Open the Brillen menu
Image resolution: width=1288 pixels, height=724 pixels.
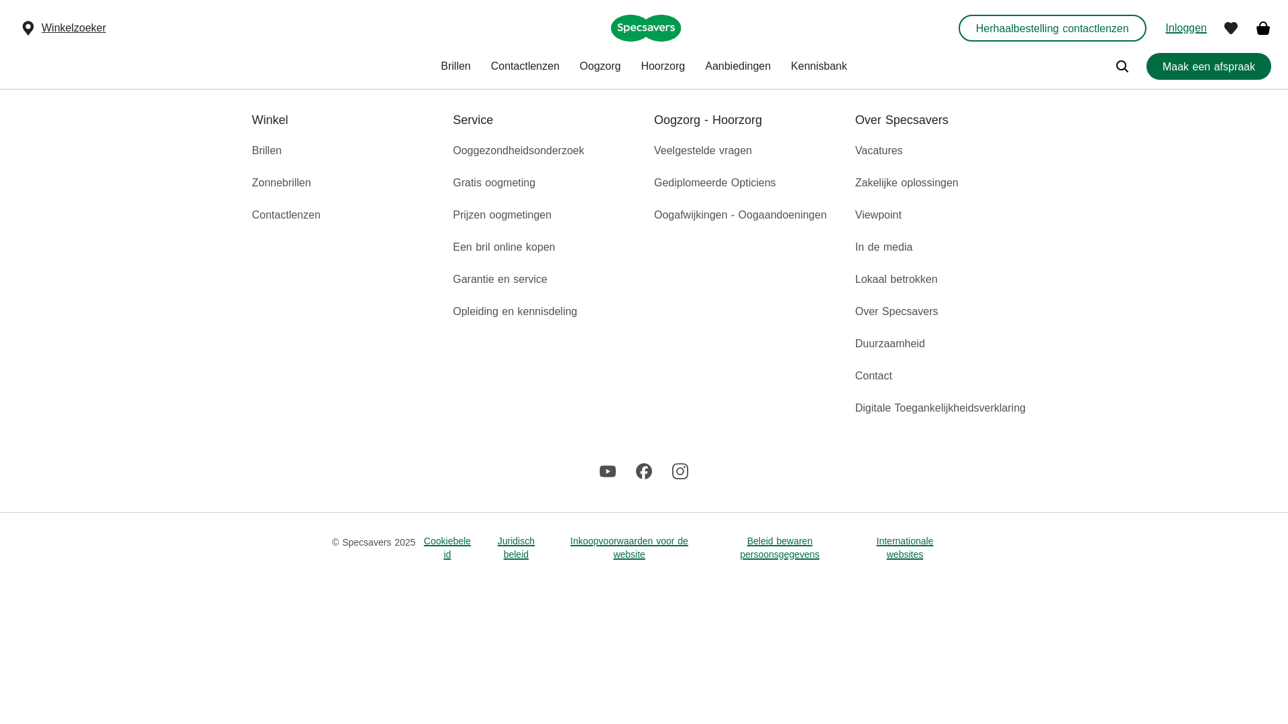(x=455, y=66)
